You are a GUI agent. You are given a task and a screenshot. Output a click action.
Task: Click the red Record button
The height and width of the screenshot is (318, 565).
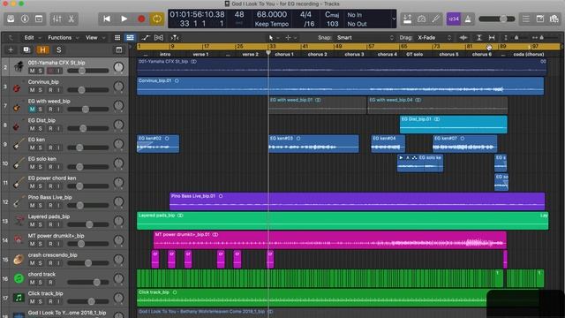(x=141, y=19)
